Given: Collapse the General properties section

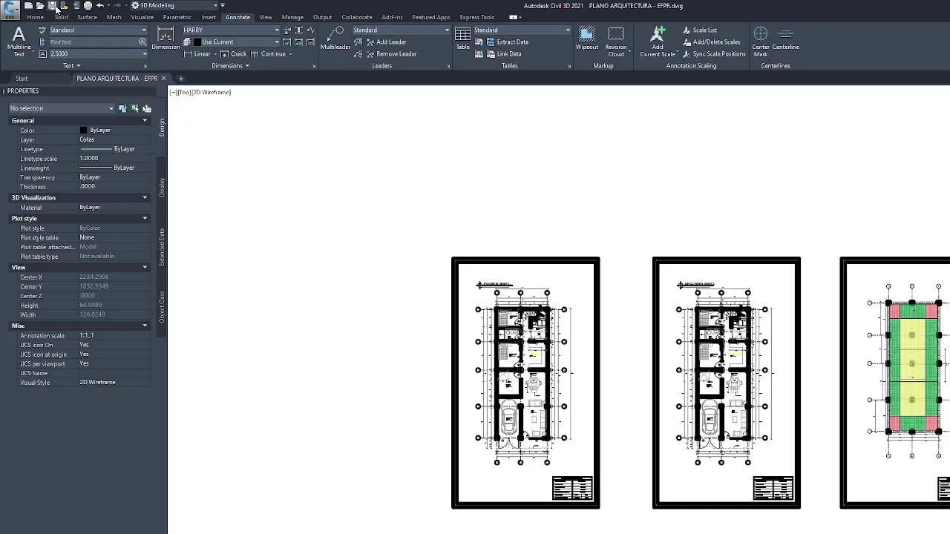Looking at the screenshot, I should click(145, 120).
